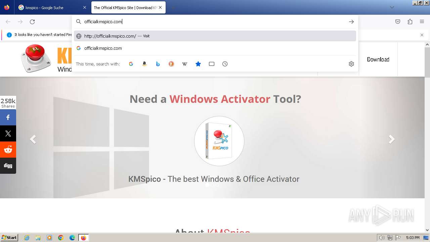Screen dimensions: 430x242
Task: Show next slide with right arrow
Action: point(392,139)
